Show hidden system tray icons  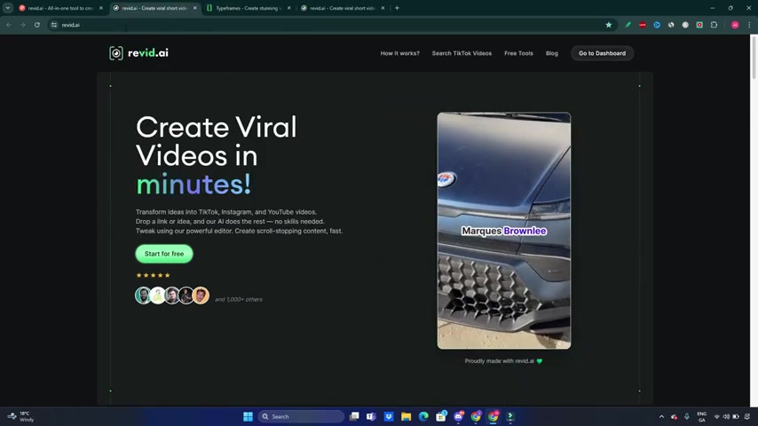tap(661, 416)
